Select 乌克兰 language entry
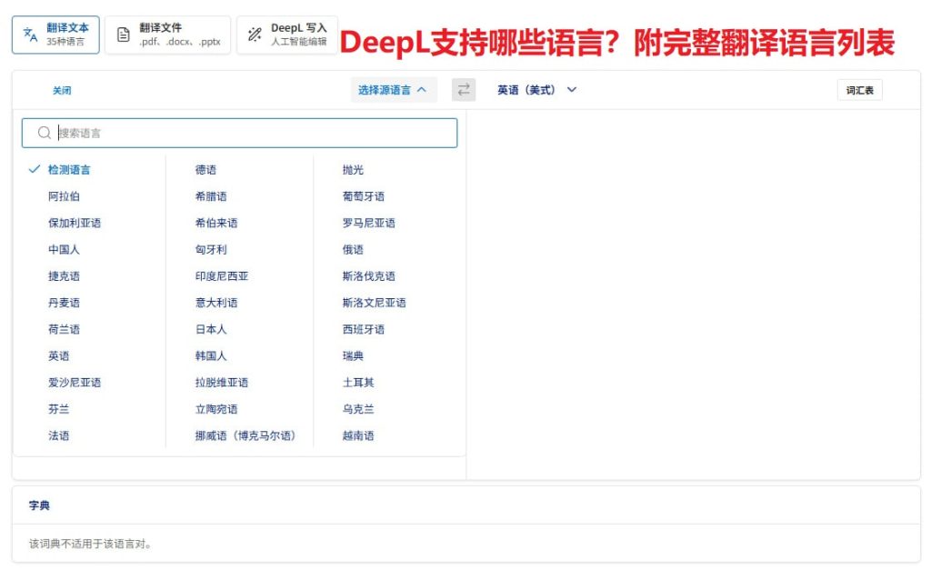Screen dimensions: 931x580 pyautogui.click(x=358, y=409)
